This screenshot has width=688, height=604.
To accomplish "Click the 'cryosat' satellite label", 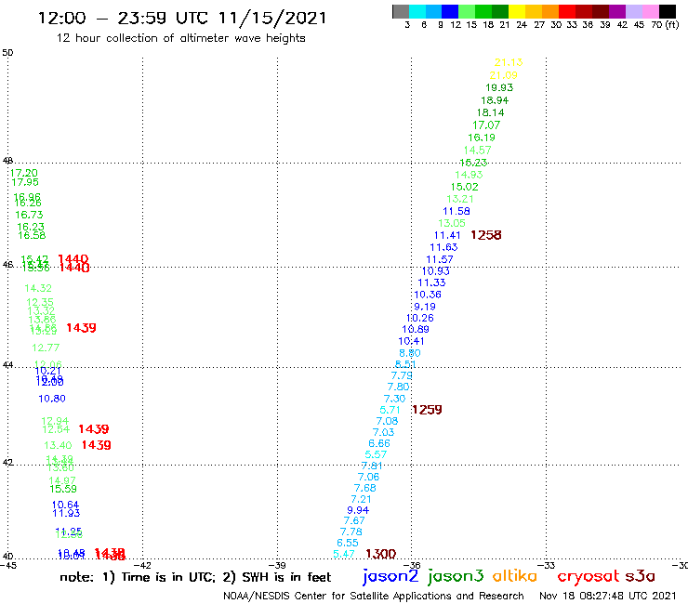I will point(588,577).
